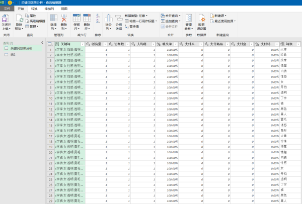Image resolution: width=302 pixels, height=204 pixels.
Task: Open the 访客数 column filter dropdown
Action: [128, 44]
